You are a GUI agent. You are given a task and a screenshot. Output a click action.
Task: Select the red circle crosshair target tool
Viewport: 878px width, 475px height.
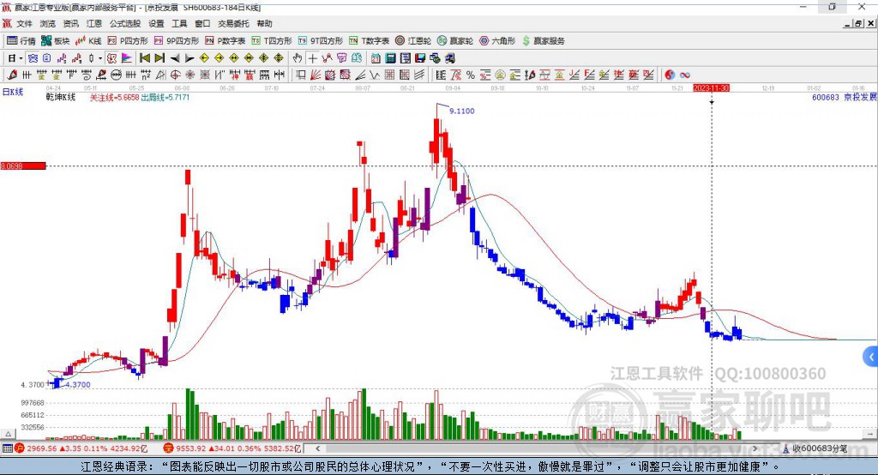click(x=175, y=75)
